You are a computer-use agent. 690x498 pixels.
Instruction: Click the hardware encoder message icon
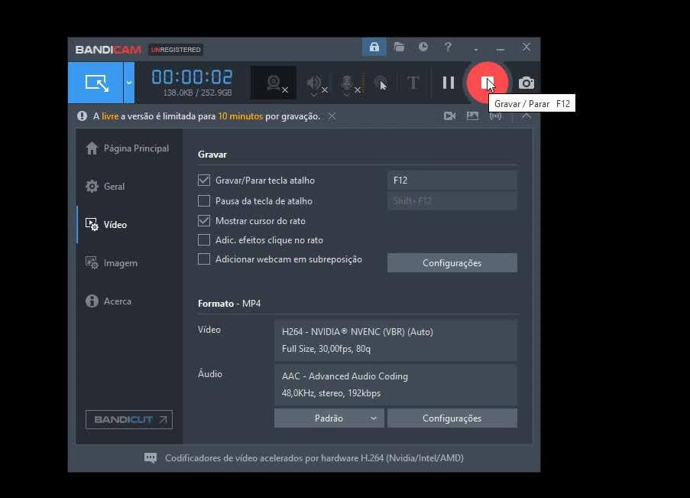(x=151, y=458)
